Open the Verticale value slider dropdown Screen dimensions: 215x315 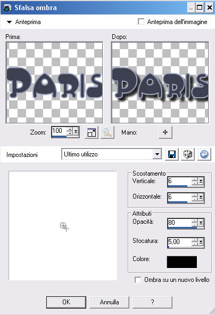click(201, 181)
